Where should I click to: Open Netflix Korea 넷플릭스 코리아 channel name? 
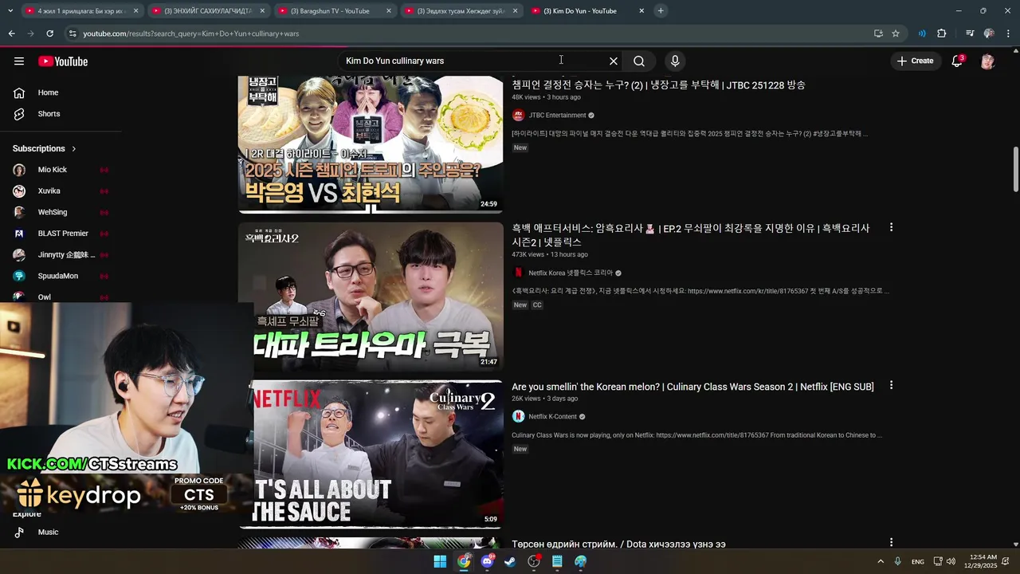pyautogui.click(x=571, y=273)
